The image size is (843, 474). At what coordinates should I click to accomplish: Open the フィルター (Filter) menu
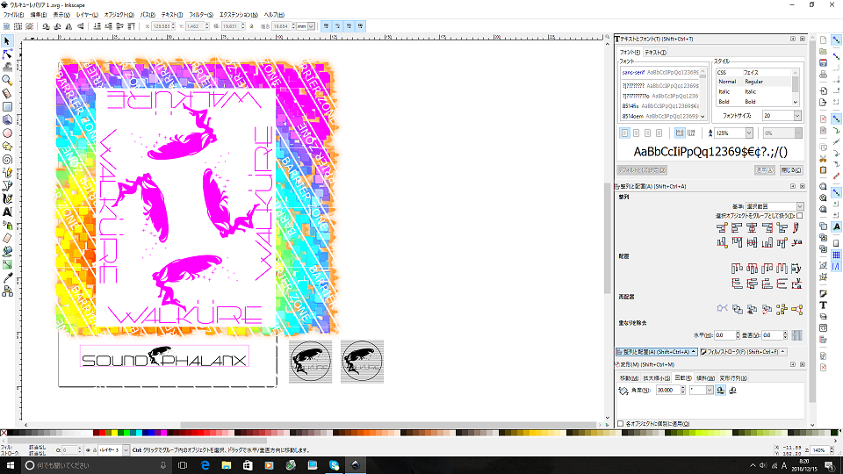pyautogui.click(x=200, y=15)
